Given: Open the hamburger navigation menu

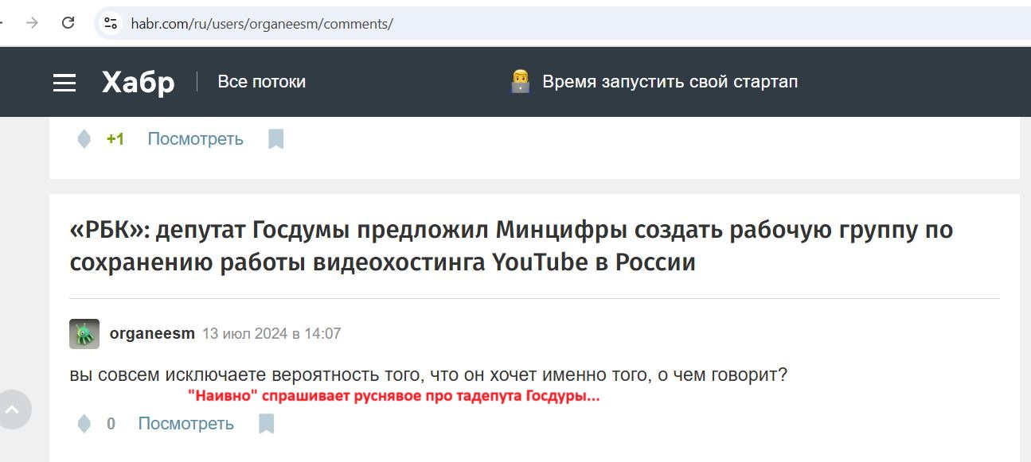Looking at the screenshot, I should coord(64,83).
